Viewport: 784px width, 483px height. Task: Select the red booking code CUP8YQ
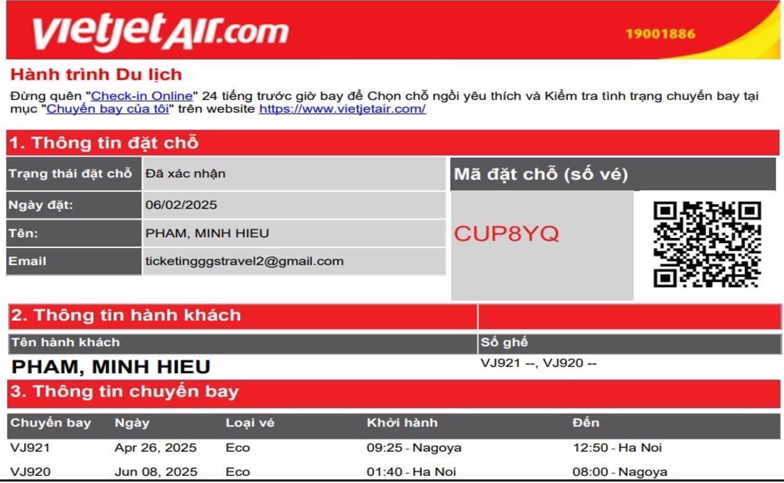(506, 234)
